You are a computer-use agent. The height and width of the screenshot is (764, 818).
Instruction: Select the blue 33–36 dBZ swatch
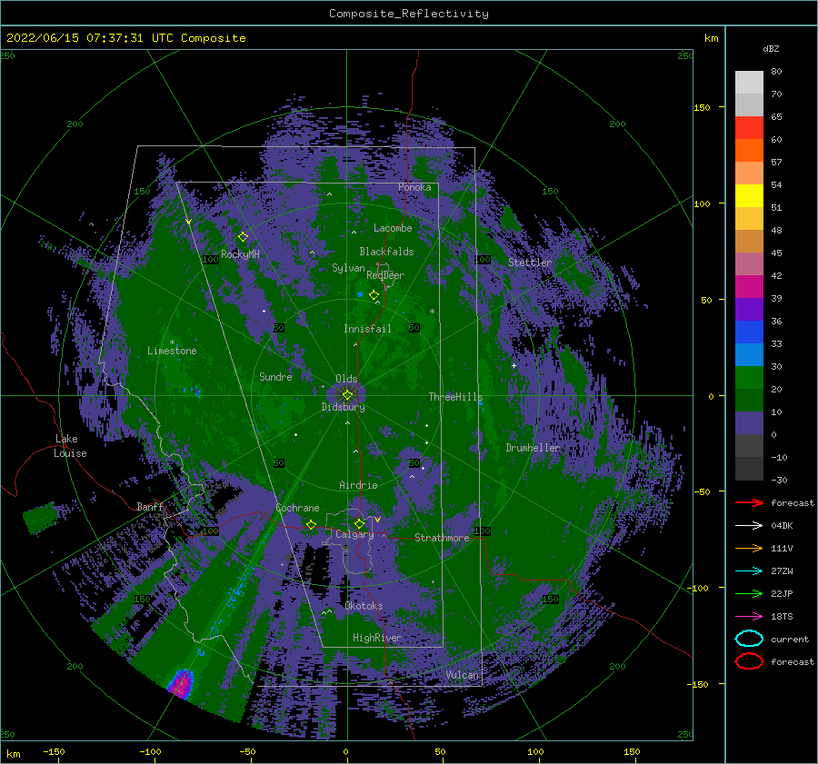point(749,332)
